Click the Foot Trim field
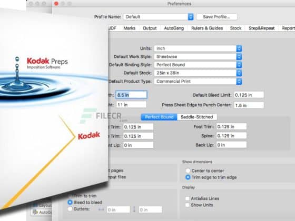Image resolution: width=295 pixels, height=221 pixels. (x=231, y=127)
